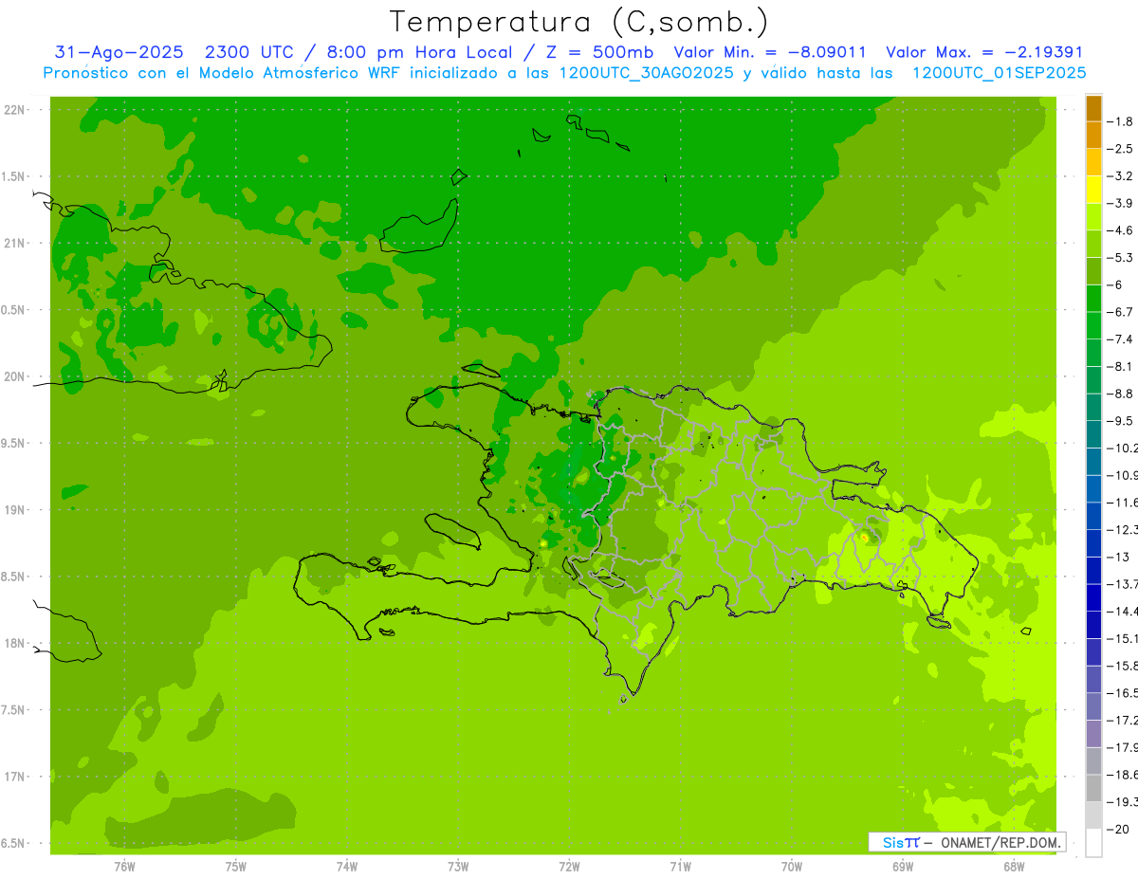Click the '-13' legend value
Image resolution: width=1138 pixels, height=879 pixels.
coord(1118,557)
